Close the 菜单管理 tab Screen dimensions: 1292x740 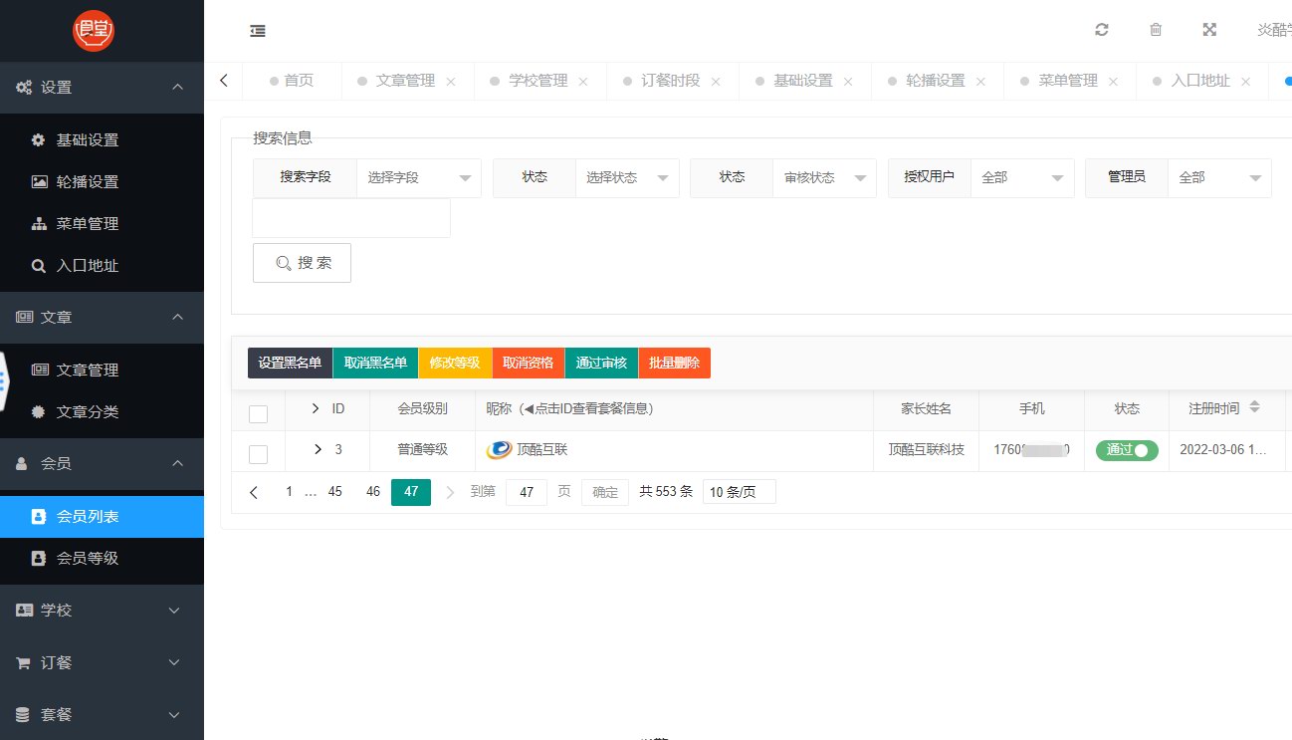coord(1113,82)
